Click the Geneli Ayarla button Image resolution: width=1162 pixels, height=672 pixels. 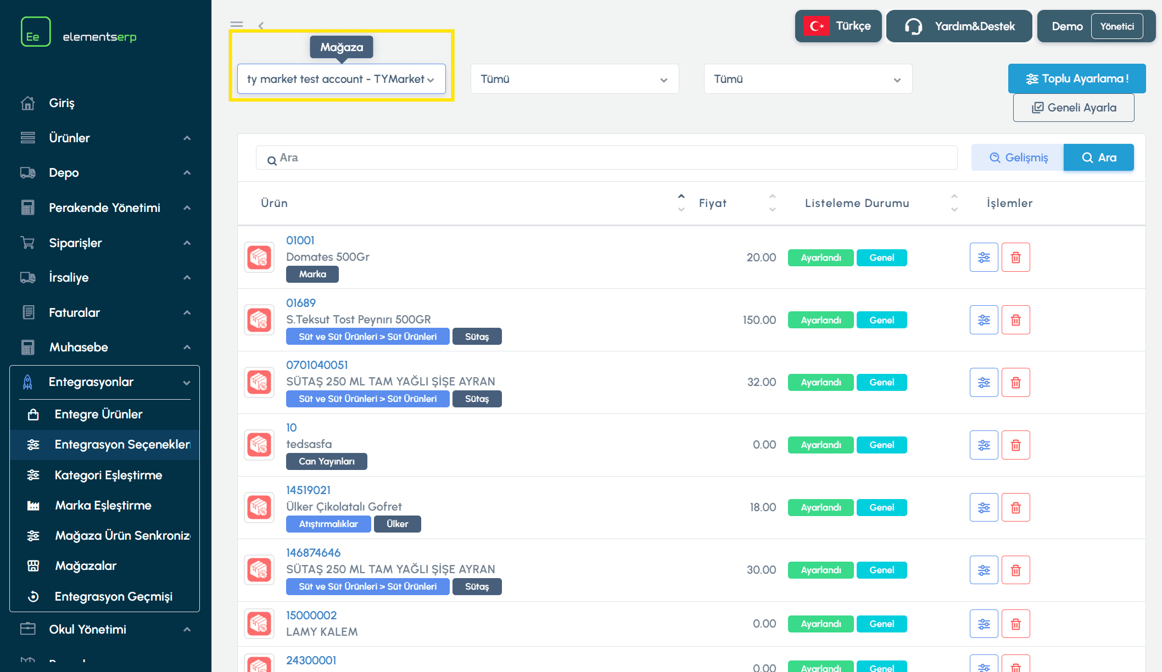coord(1073,108)
